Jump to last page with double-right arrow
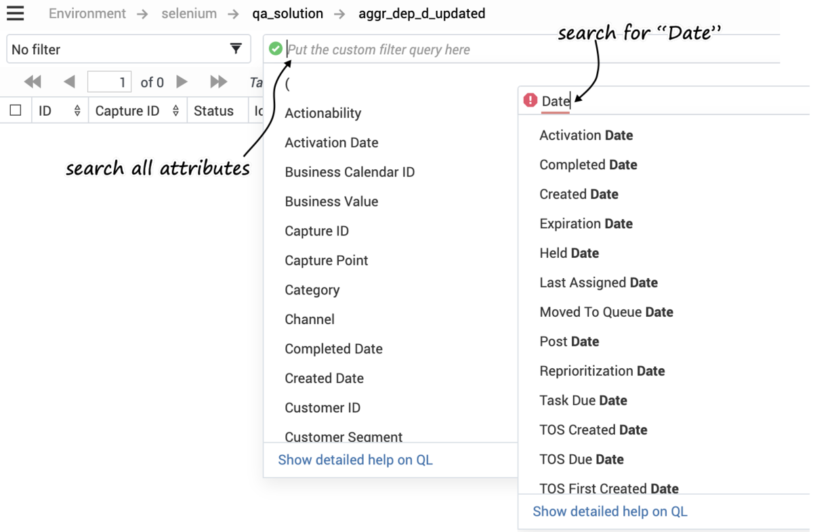This screenshot has width=813, height=532. [x=218, y=82]
